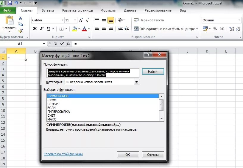Open the borders dropdown arrow

66,29
